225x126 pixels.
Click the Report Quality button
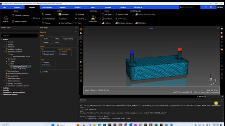(x=68, y=39)
